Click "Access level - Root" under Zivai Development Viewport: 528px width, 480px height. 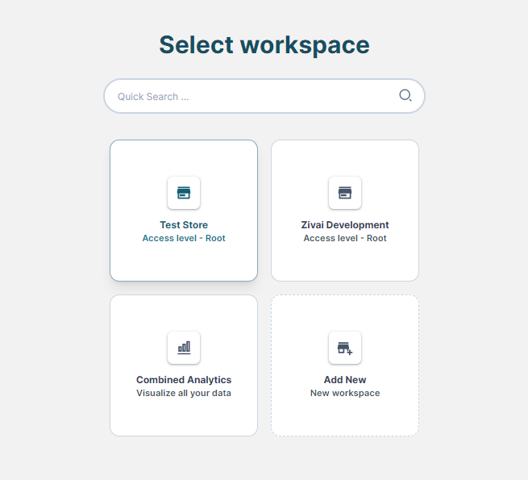[x=345, y=239]
